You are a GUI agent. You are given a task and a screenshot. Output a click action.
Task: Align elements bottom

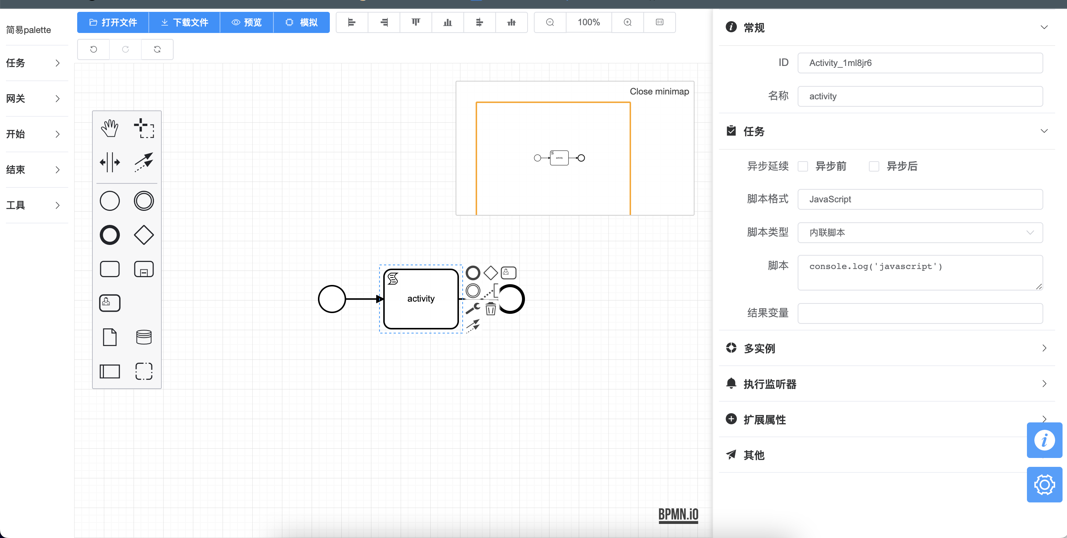[448, 22]
